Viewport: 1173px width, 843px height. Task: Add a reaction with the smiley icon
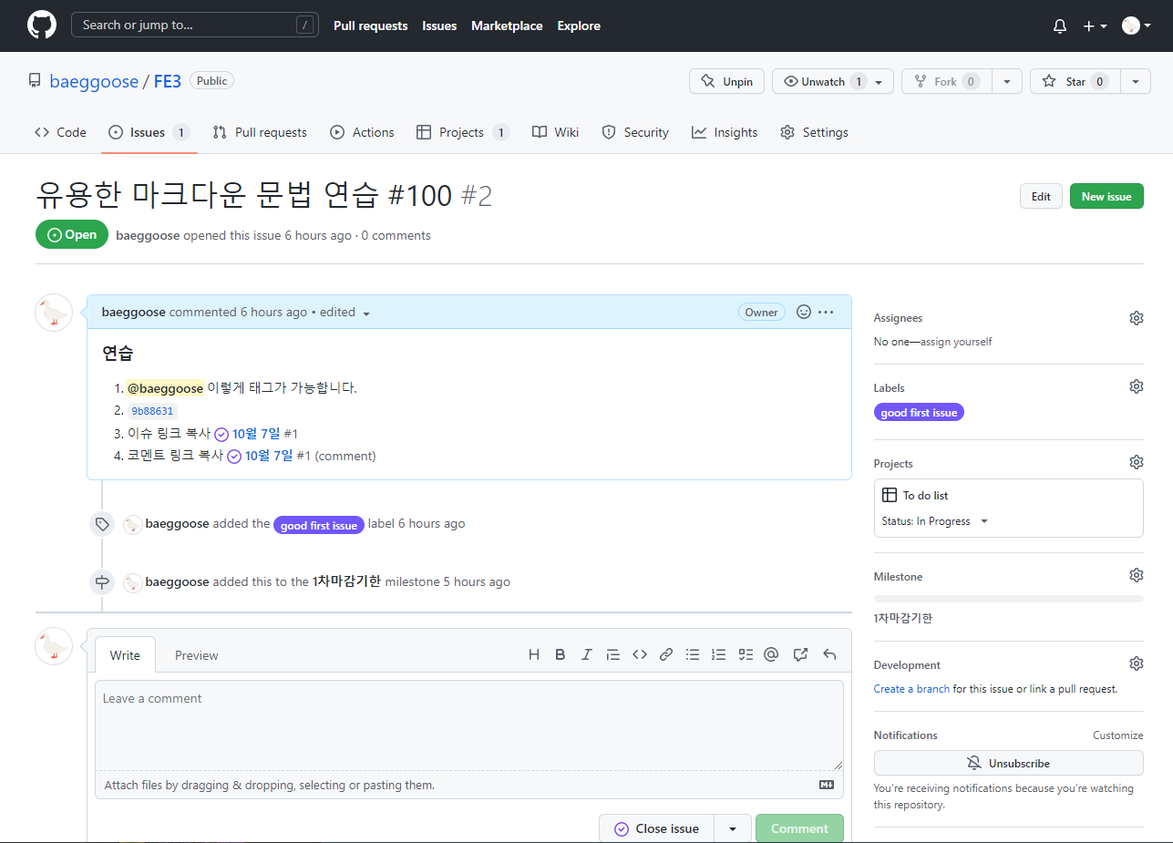[x=804, y=312]
